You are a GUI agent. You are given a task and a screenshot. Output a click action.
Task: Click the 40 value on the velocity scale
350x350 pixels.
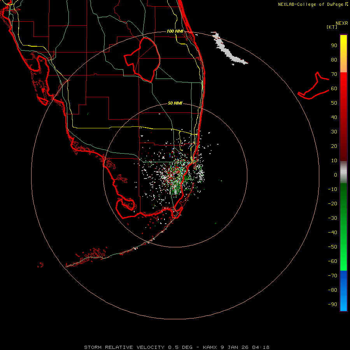[334, 117]
